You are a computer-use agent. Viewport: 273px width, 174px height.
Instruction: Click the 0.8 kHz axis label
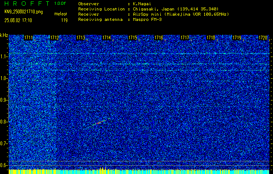click(x=3, y=122)
